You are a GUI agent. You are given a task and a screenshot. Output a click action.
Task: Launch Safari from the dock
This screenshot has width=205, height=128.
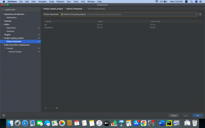(25, 123)
